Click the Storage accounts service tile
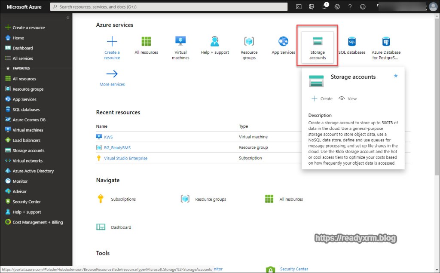440x273 pixels. pos(318,48)
